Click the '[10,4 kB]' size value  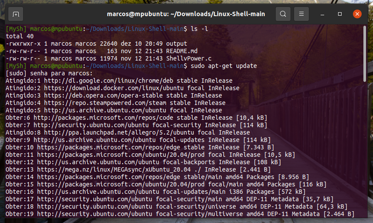(x=252, y=118)
